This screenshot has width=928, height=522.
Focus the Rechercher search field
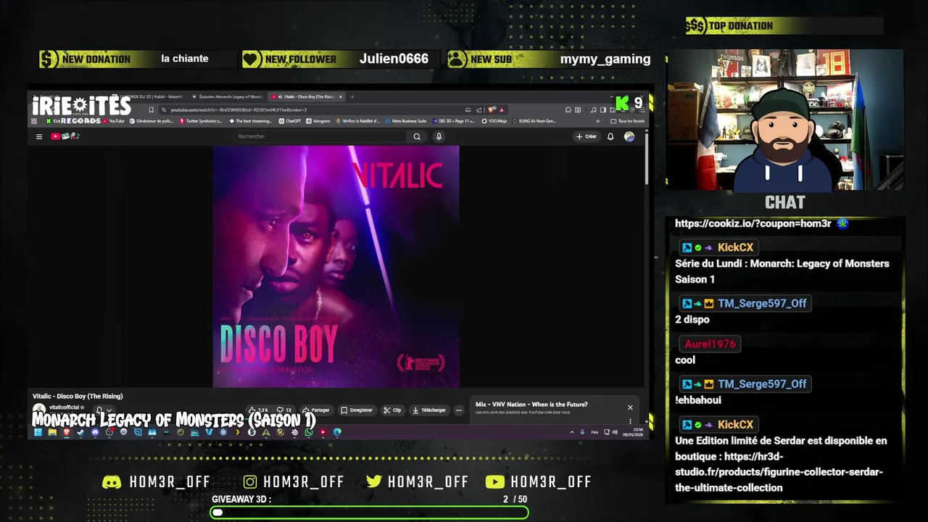(321, 136)
